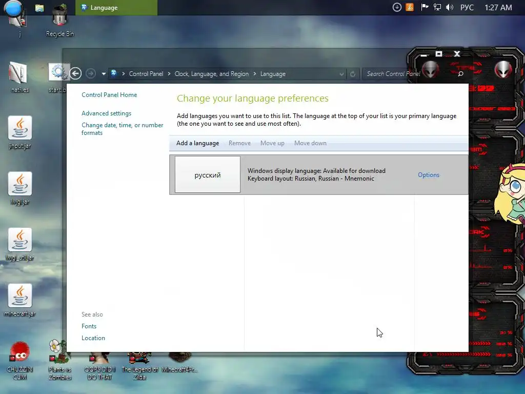Click the Control Panel icon in address bar
This screenshot has width=525, height=394.
click(x=114, y=73)
